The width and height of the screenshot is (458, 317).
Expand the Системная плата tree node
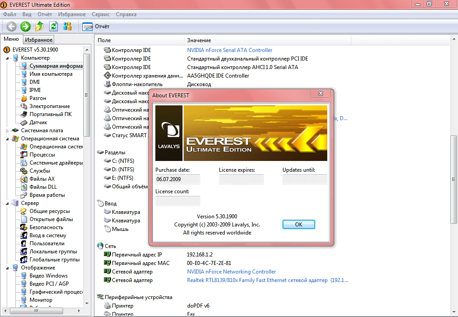pyautogui.click(x=7, y=131)
